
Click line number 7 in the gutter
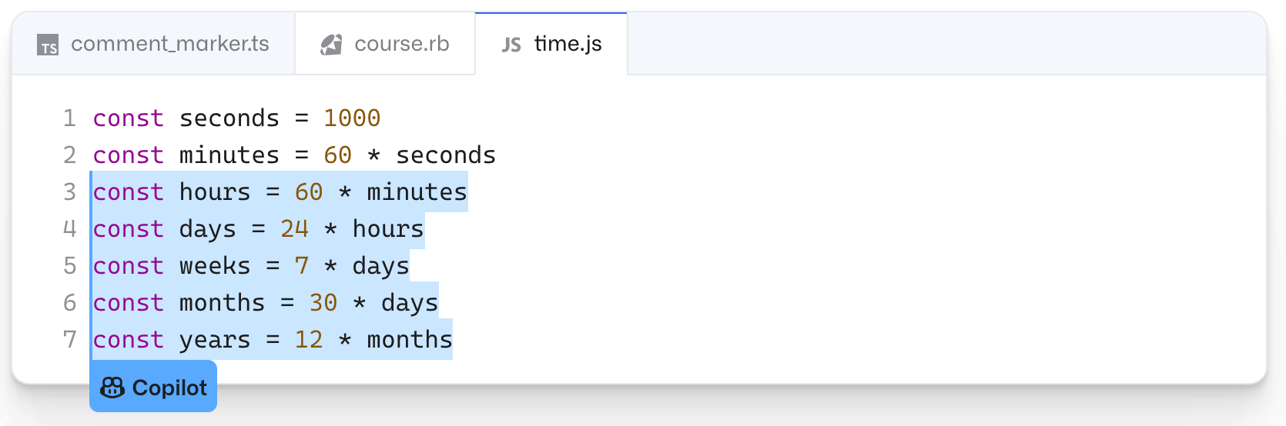pyautogui.click(x=69, y=339)
